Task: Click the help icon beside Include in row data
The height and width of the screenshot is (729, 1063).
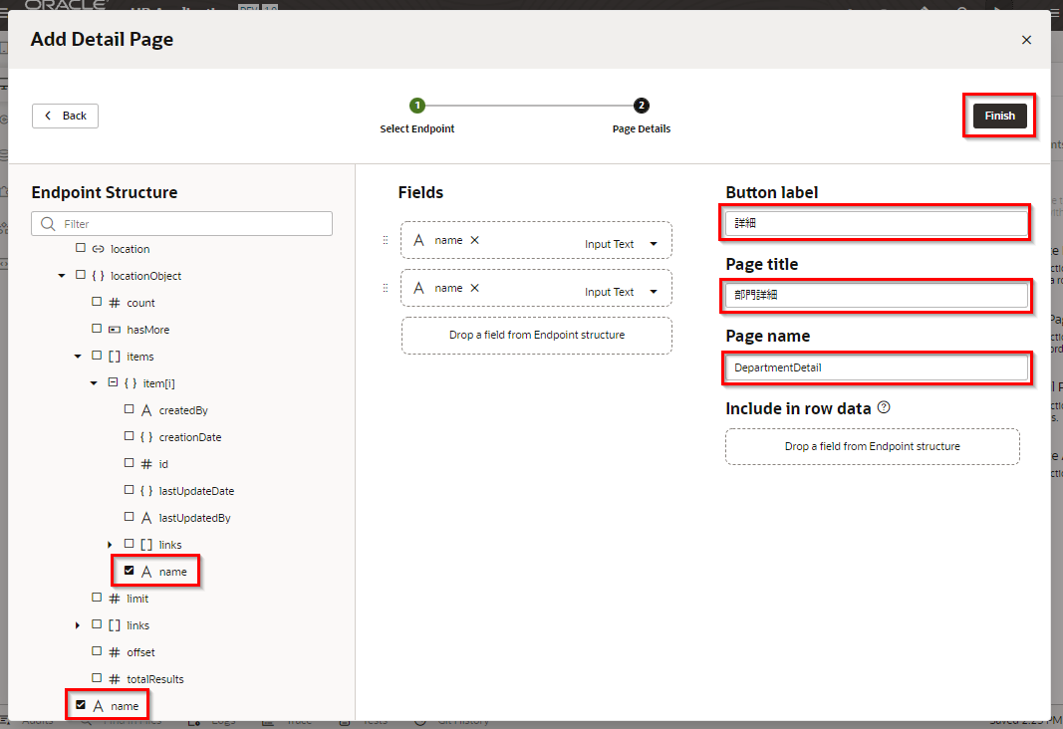Action: pos(884,408)
